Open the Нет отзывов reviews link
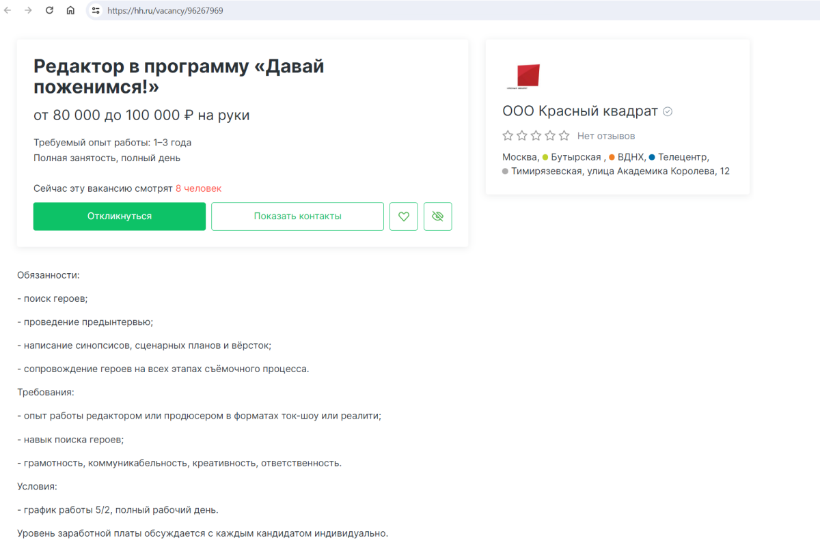Screen dimensions: 820x551 tap(606, 136)
